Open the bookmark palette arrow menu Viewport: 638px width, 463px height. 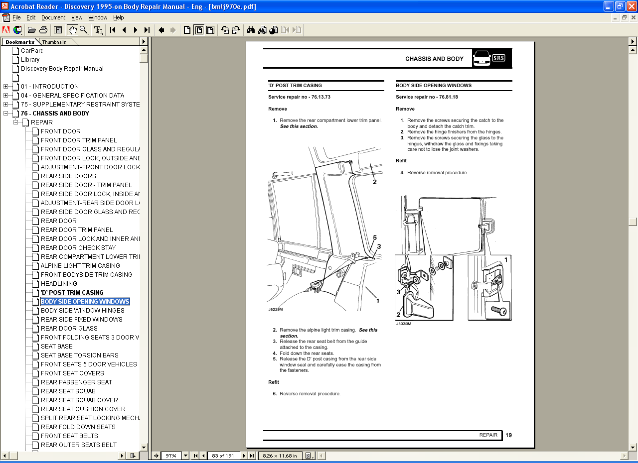coord(144,42)
